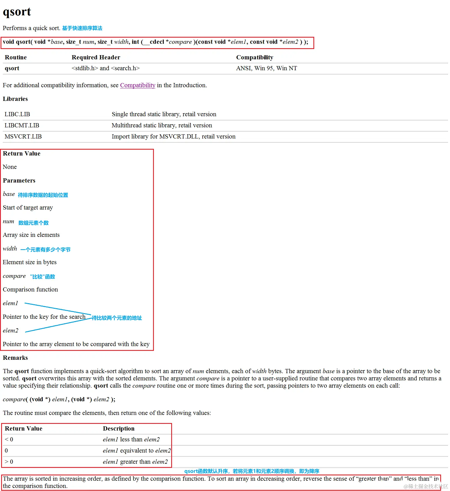Click the 'Required Header' column header
Image resolution: width=450 pixels, height=491 pixels.
pos(96,57)
